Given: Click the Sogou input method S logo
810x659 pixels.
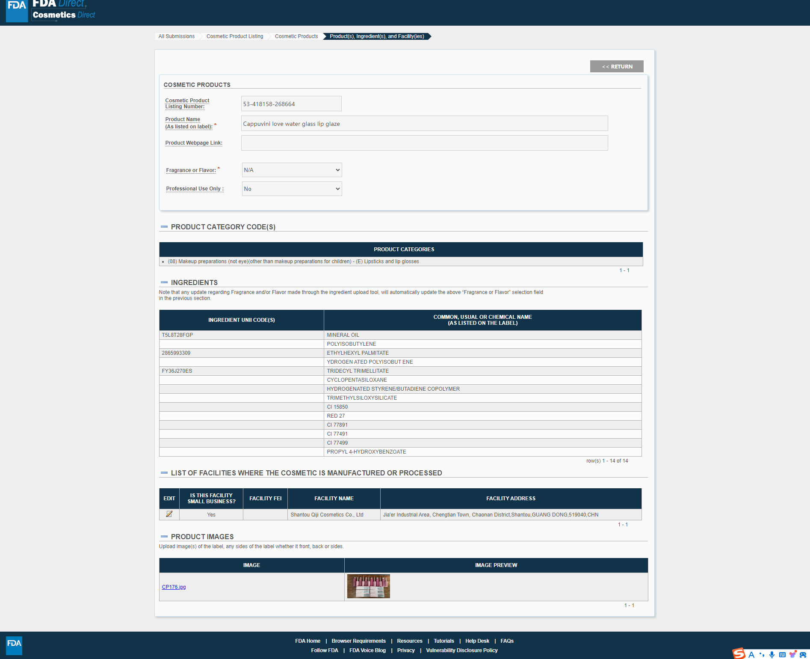Looking at the screenshot, I should pos(739,653).
